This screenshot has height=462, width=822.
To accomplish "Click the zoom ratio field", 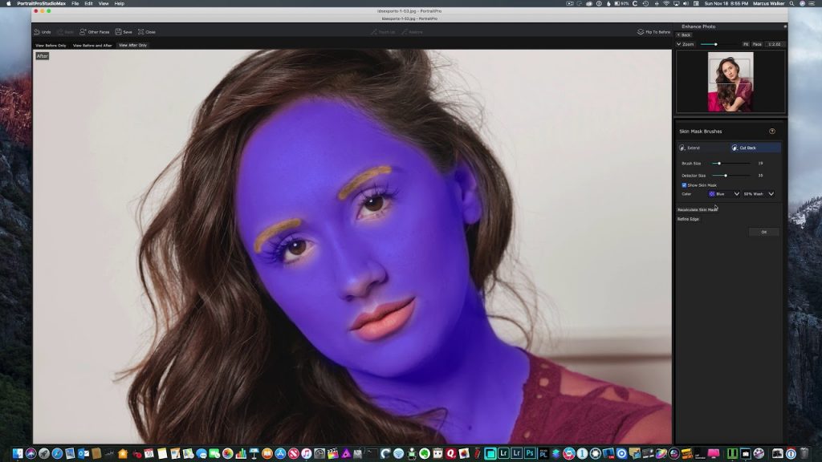I will click(x=775, y=44).
